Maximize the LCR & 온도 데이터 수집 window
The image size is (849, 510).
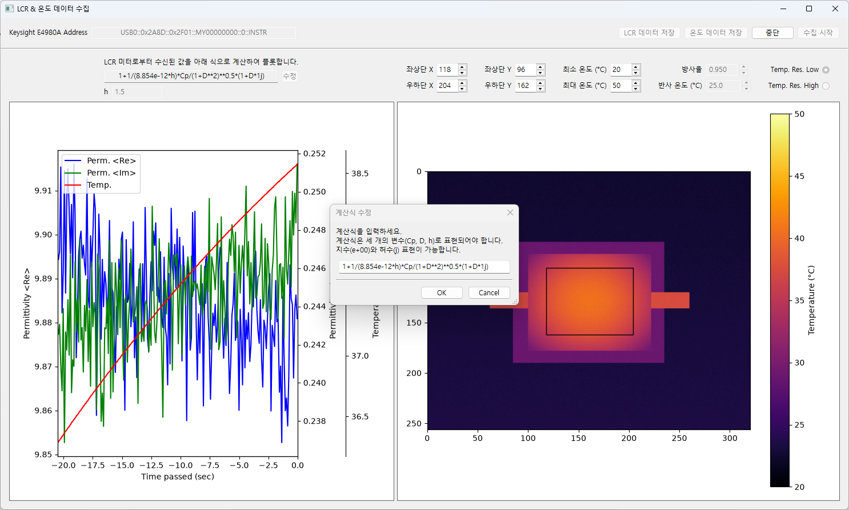tap(809, 9)
